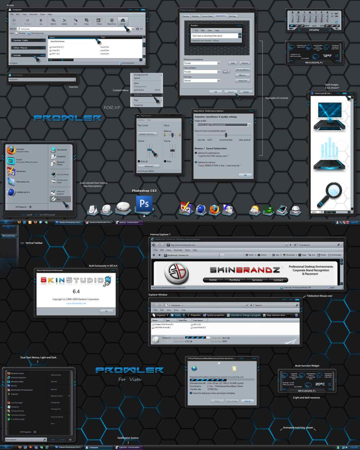The image size is (360, 450).
Task: Click help question mark in Vista Explorer toolbar
Action: coord(296,315)
